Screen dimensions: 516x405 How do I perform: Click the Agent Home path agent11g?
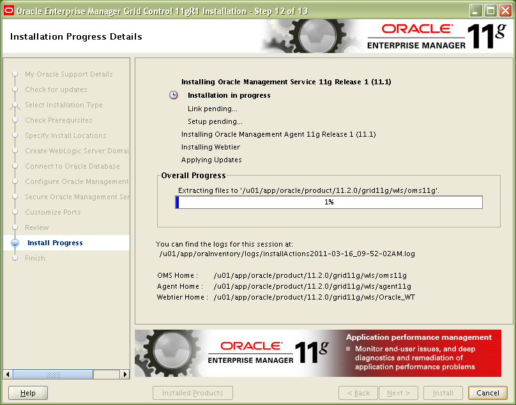click(x=312, y=286)
